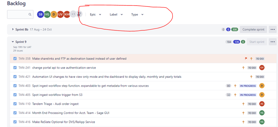Click the Complete sprint button
Image resolution: width=278 pixels, height=127 pixels.
tap(253, 30)
